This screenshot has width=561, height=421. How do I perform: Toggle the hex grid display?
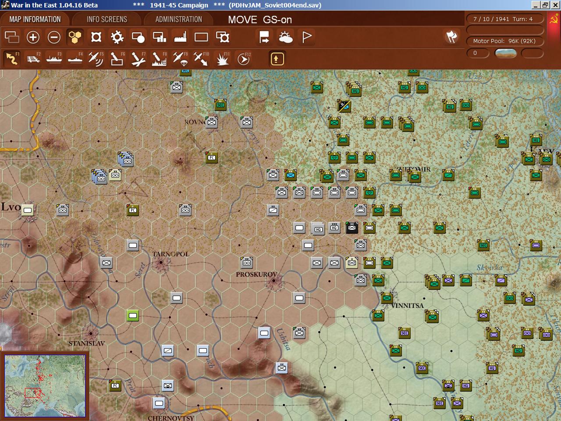coord(75,37)
